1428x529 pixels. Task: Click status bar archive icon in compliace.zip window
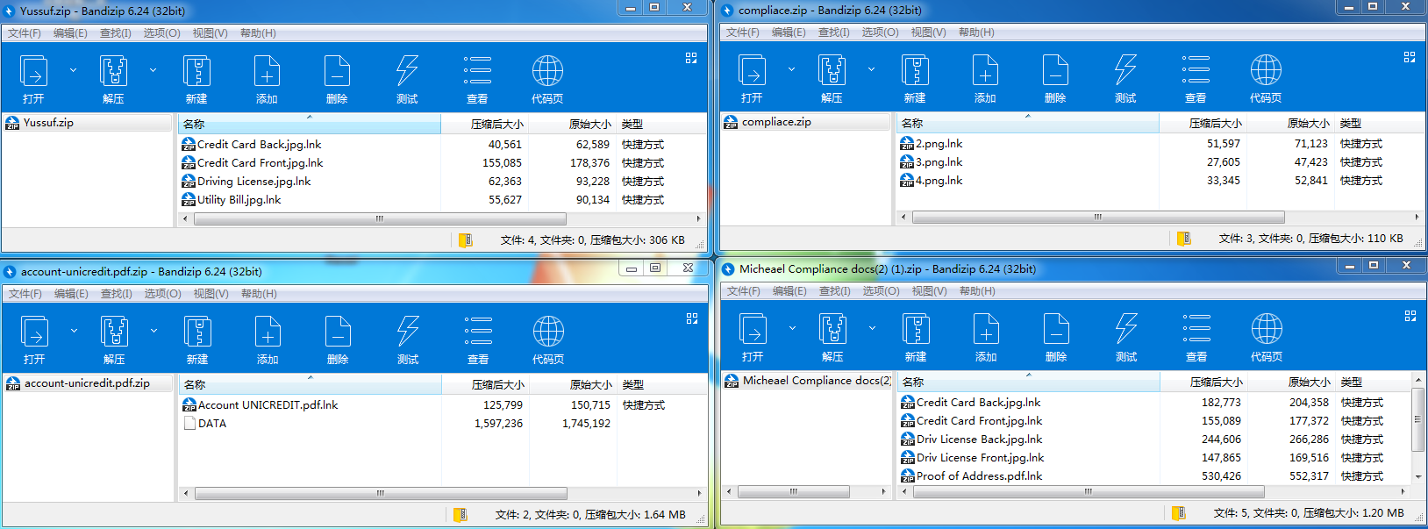coord(1183,239)
